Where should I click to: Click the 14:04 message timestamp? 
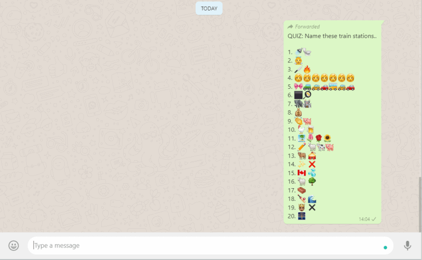click(364, 219)
